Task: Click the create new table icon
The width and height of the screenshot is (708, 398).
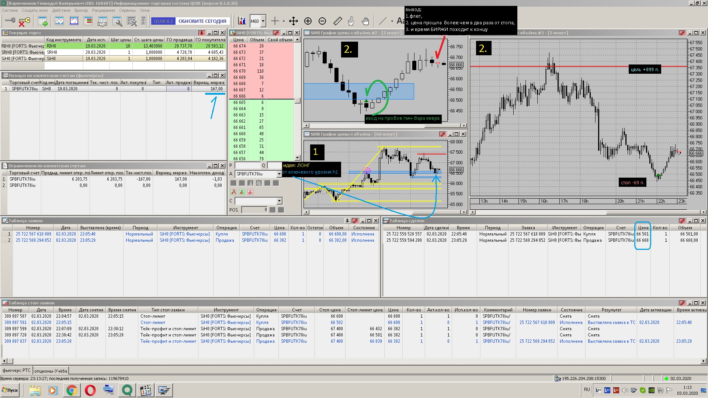Action: (x=43, y=21)
